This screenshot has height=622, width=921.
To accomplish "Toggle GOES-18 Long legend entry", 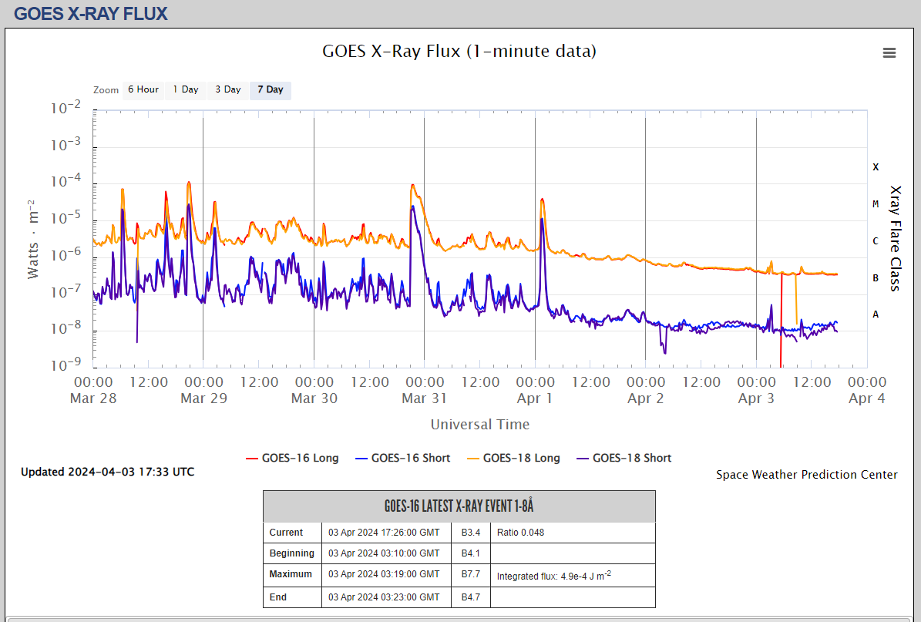I will (513, 458).
